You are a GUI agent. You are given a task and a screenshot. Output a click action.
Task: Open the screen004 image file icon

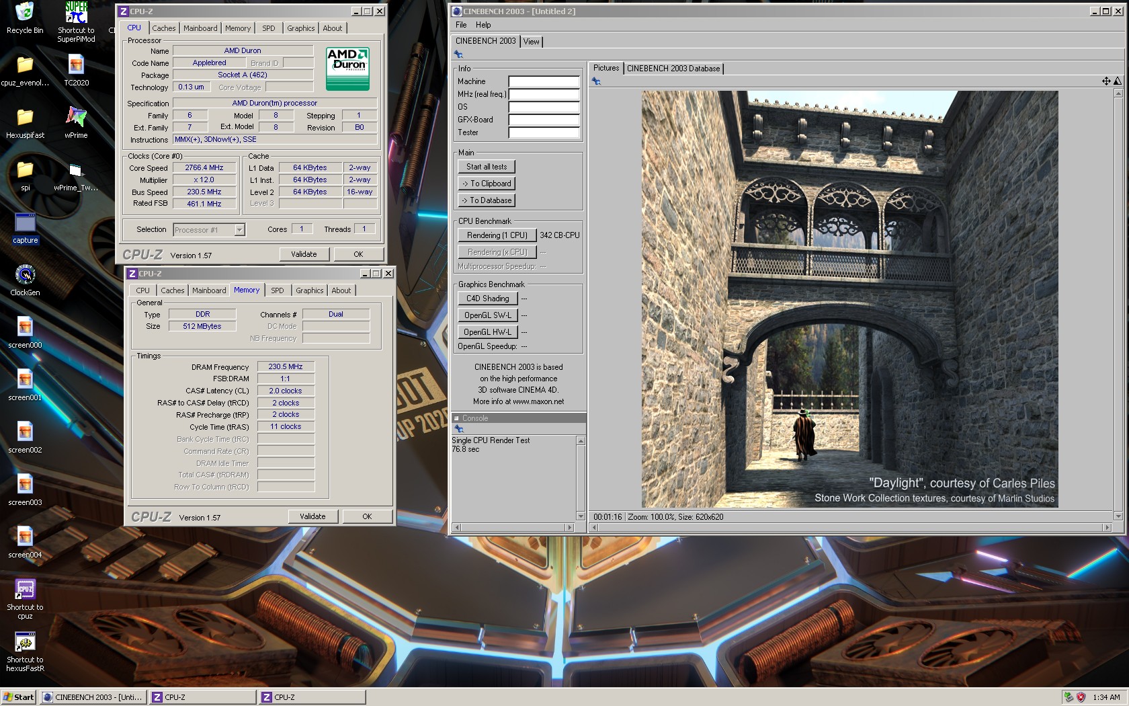[25, 543]
